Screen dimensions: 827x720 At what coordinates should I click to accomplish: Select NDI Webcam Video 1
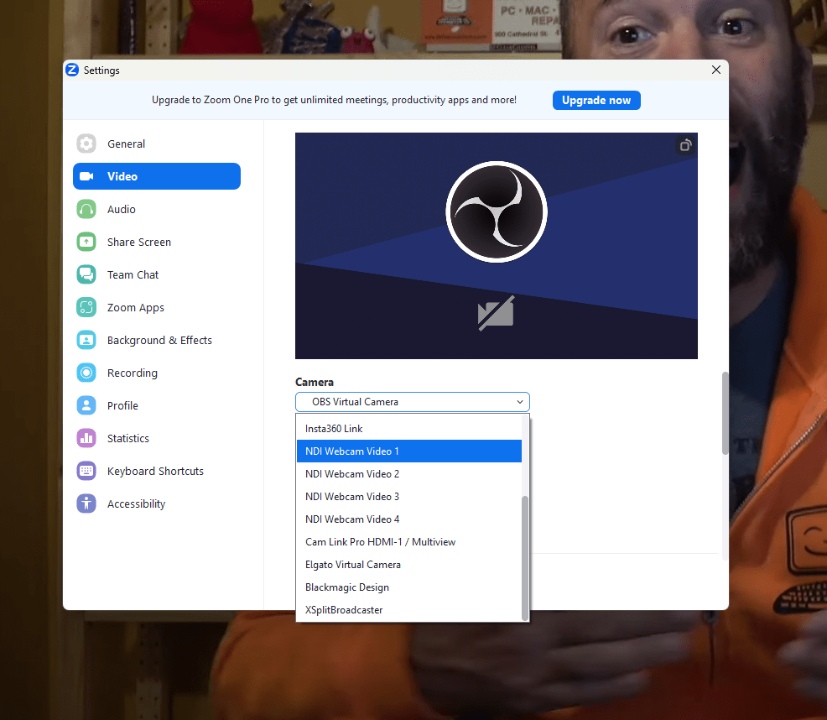[408, 451]
